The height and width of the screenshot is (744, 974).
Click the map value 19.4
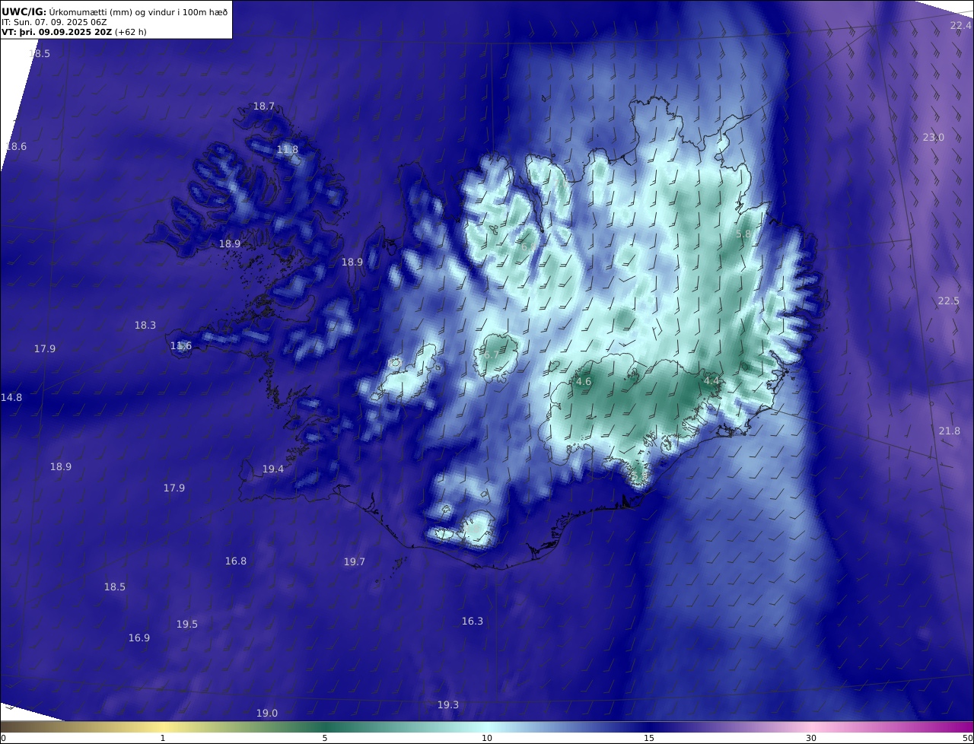273,469
